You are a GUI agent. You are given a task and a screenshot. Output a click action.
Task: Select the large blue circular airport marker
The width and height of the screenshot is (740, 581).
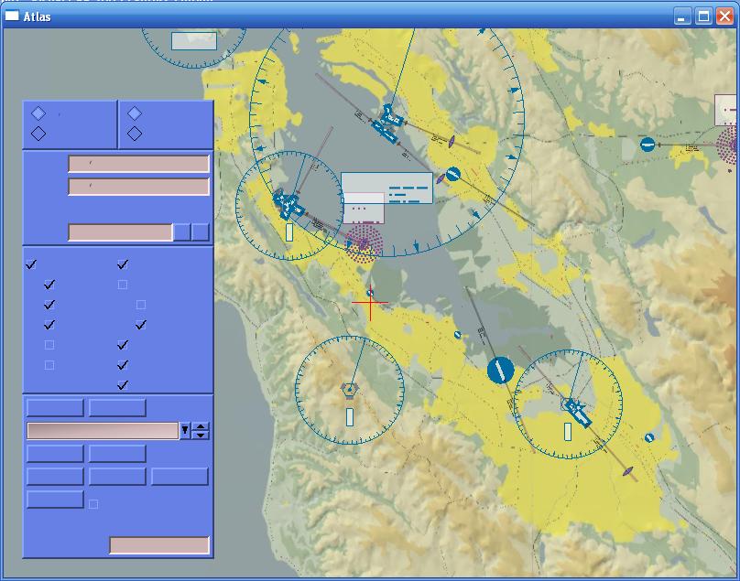coord(500,370)
